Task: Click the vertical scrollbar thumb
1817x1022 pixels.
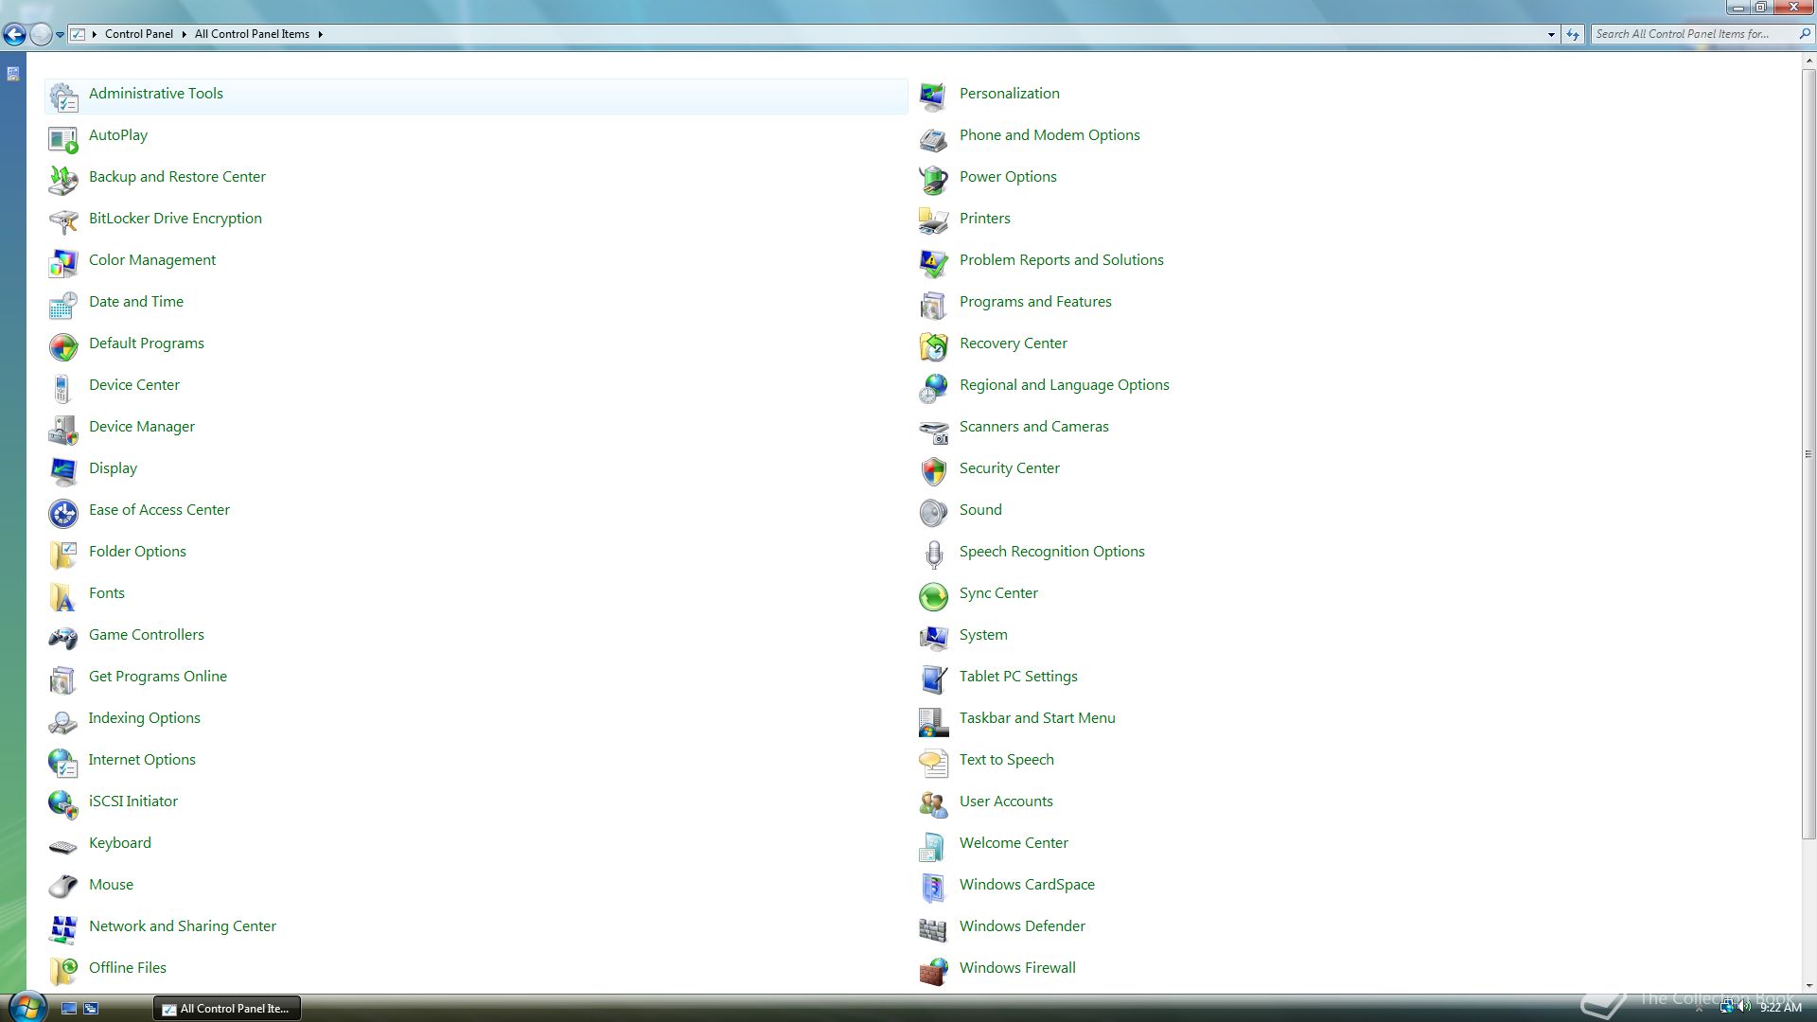Action: [x=1808, y=454]
